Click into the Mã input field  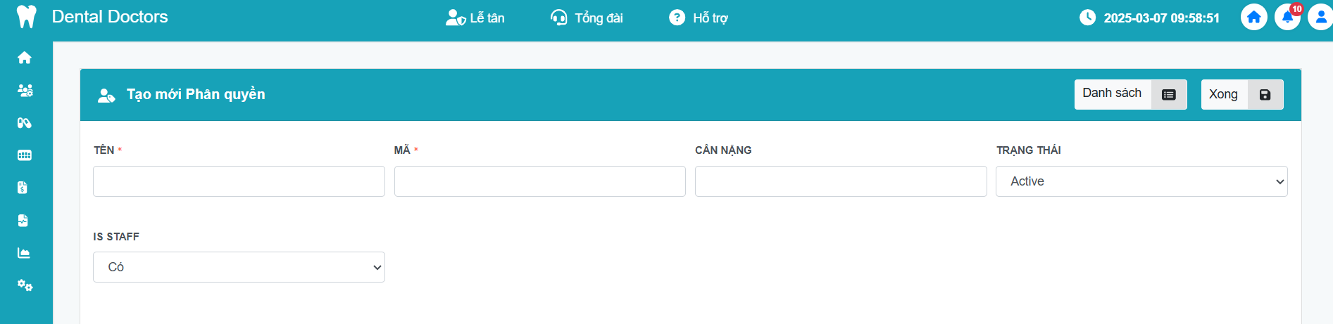click(x=539, y=181)
